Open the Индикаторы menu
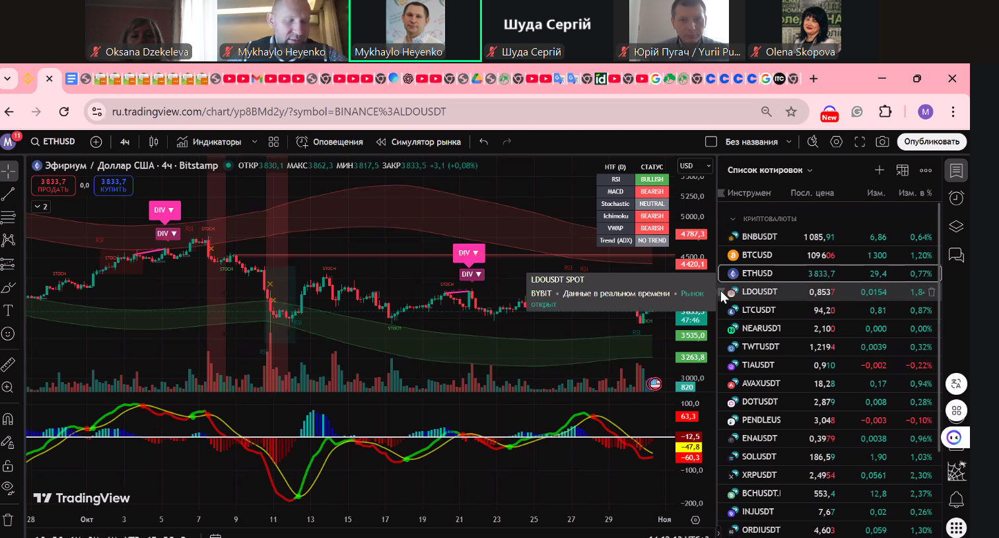This screenshot has height=538, width=999. click(x=209, y=142)
